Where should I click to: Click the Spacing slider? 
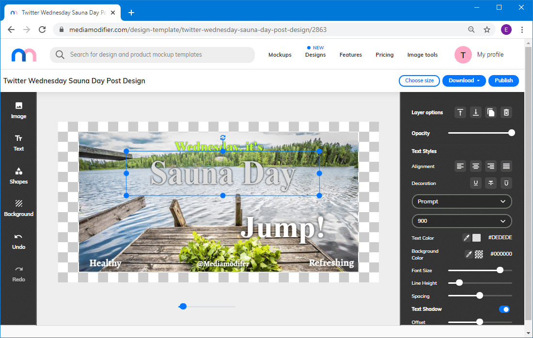(x=480, y=296)
